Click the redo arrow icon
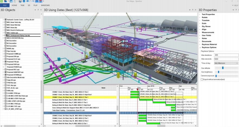 tap(33, 1)
